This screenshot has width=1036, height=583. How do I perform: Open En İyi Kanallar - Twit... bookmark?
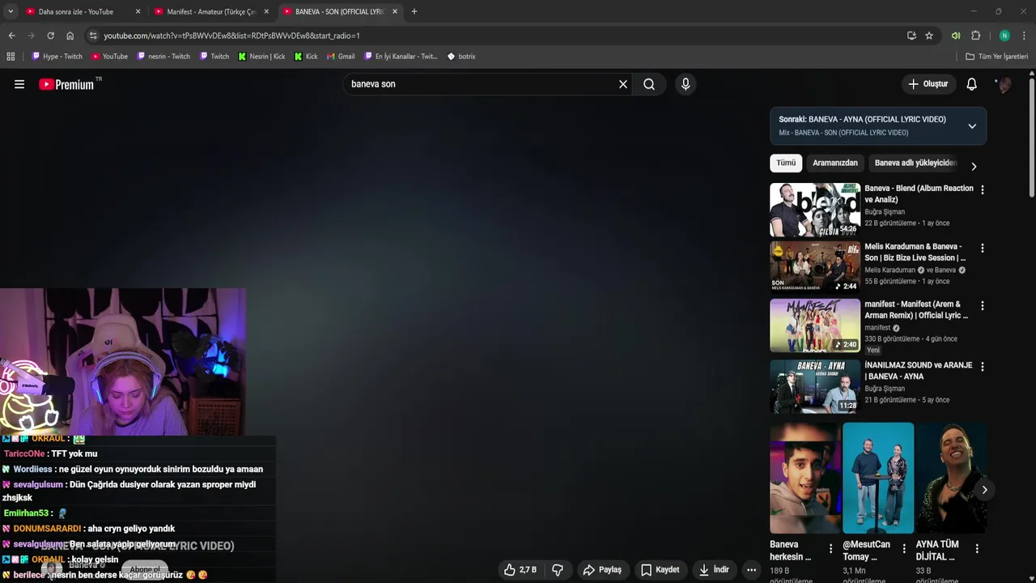(x=401, y=57)
